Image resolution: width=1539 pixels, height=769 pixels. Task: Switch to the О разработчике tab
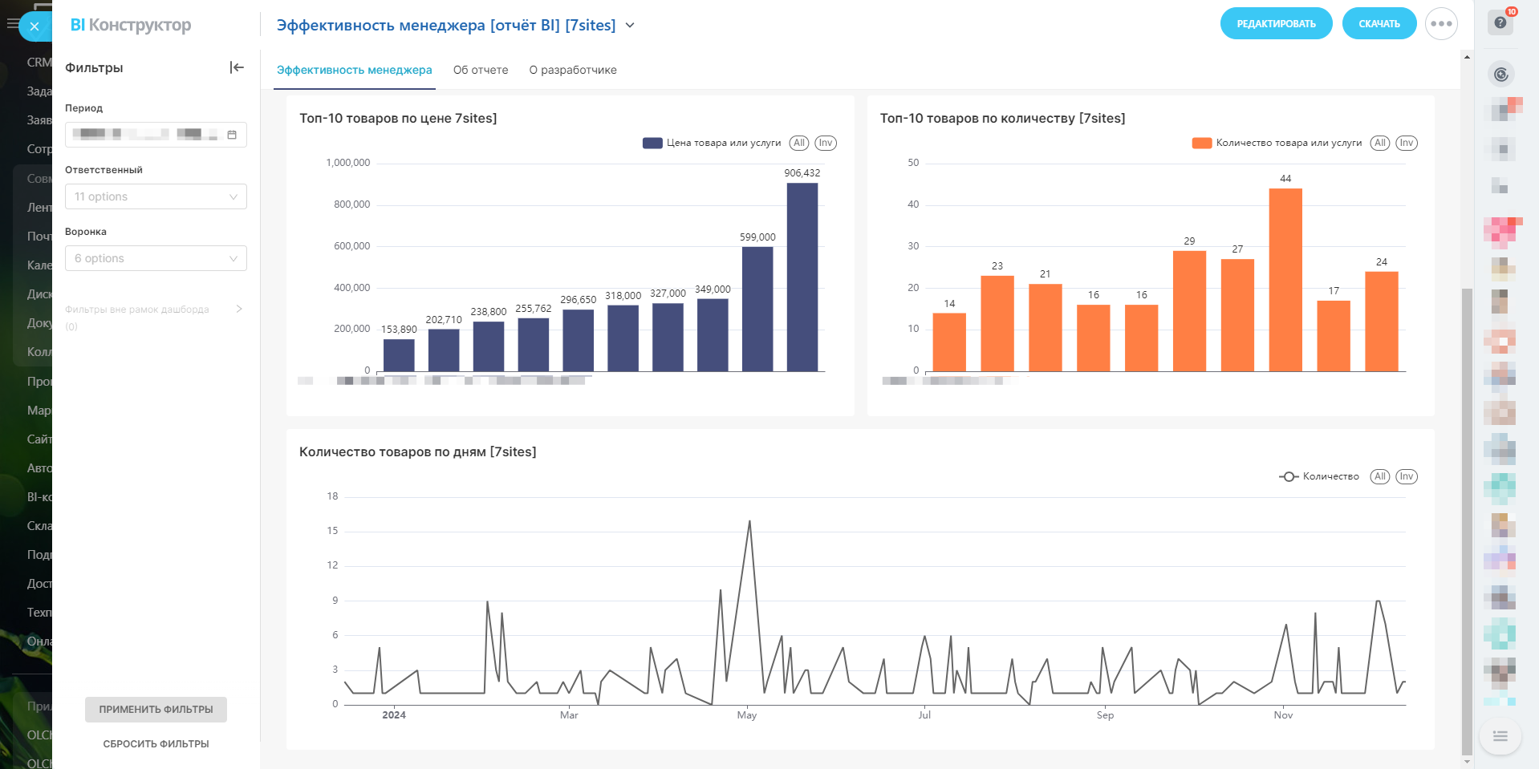tap(572, 70)
